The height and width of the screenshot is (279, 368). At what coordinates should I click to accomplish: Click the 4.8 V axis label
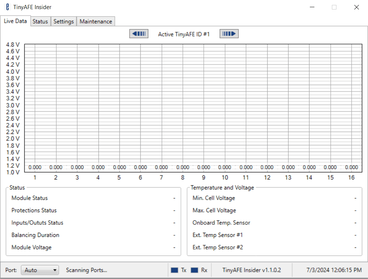tap(13, 44)
